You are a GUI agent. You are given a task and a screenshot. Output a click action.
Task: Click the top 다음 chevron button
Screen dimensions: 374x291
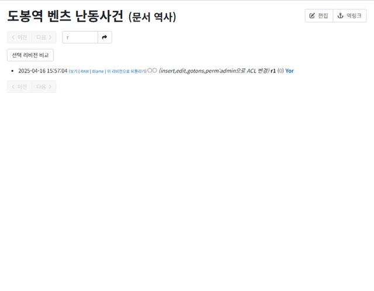pyautogui.click(x=44, y=37)
